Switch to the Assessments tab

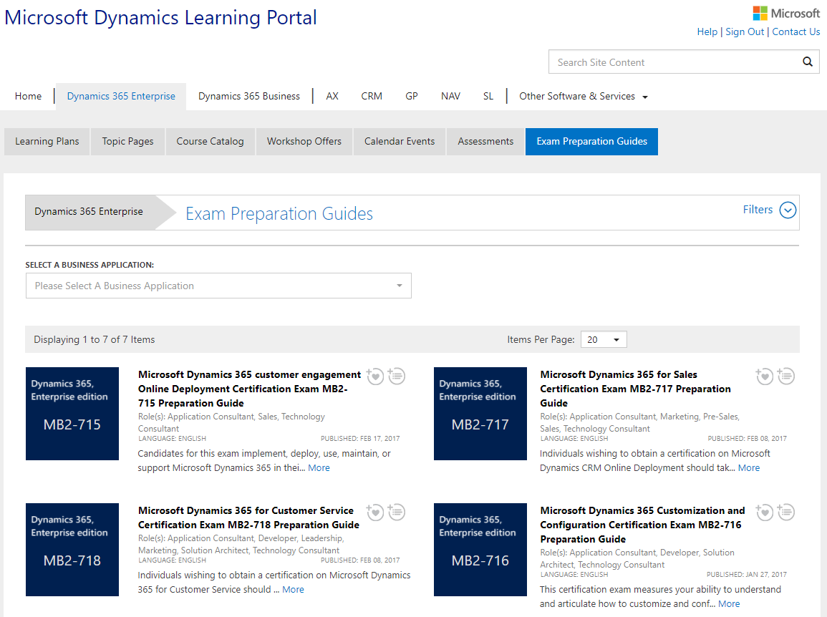(485, 141)
